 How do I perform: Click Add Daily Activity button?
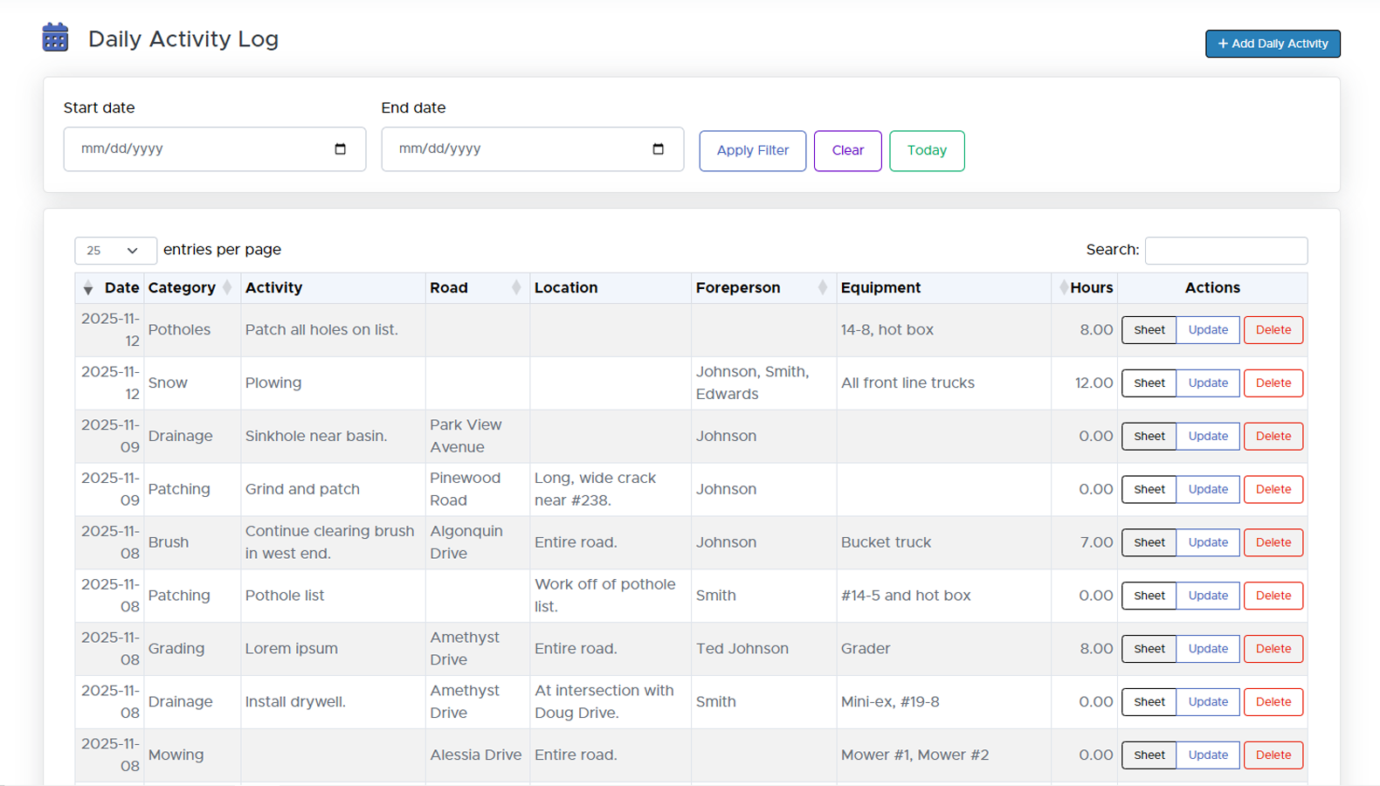[1273, 44]
